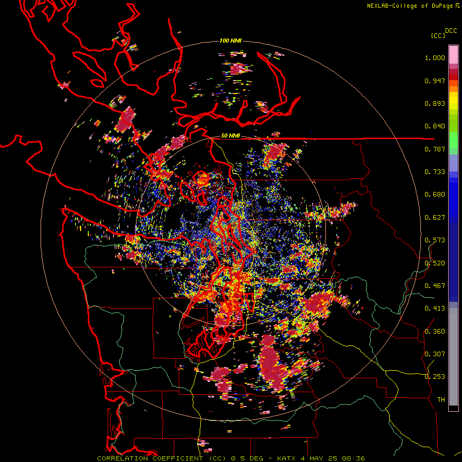
Task: Select the Correlation Coefficient caption at the bottom
Action: click(230, 458)
